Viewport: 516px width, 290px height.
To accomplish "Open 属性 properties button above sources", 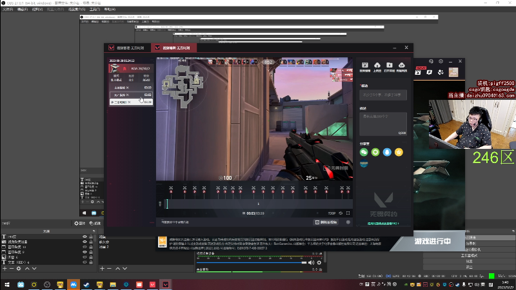I will coord(79,223).
